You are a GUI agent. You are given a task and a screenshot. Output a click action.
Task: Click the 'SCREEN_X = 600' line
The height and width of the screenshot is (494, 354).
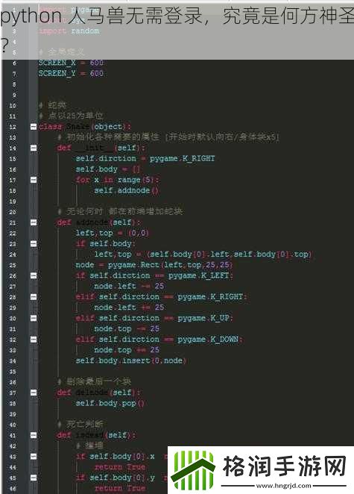(x=71, y=63)
